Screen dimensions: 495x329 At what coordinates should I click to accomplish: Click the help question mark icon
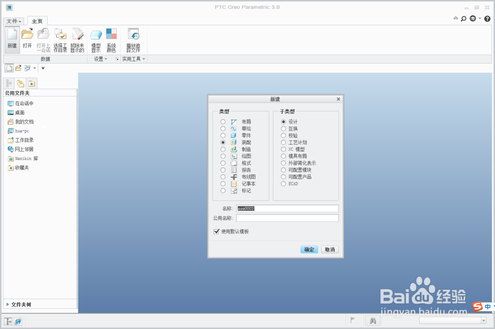(488, 19)
